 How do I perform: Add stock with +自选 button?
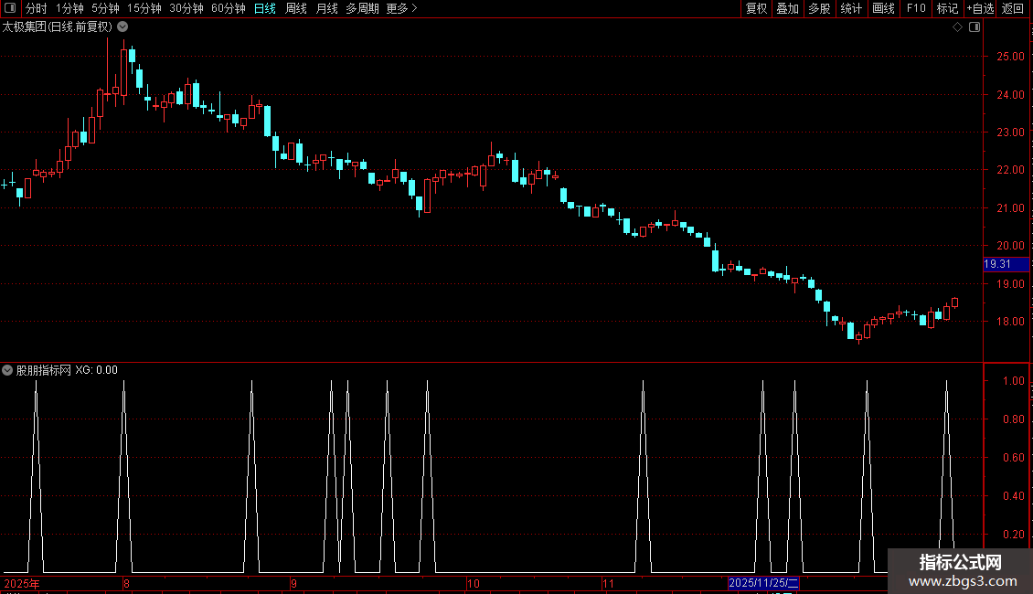(980, 8)
